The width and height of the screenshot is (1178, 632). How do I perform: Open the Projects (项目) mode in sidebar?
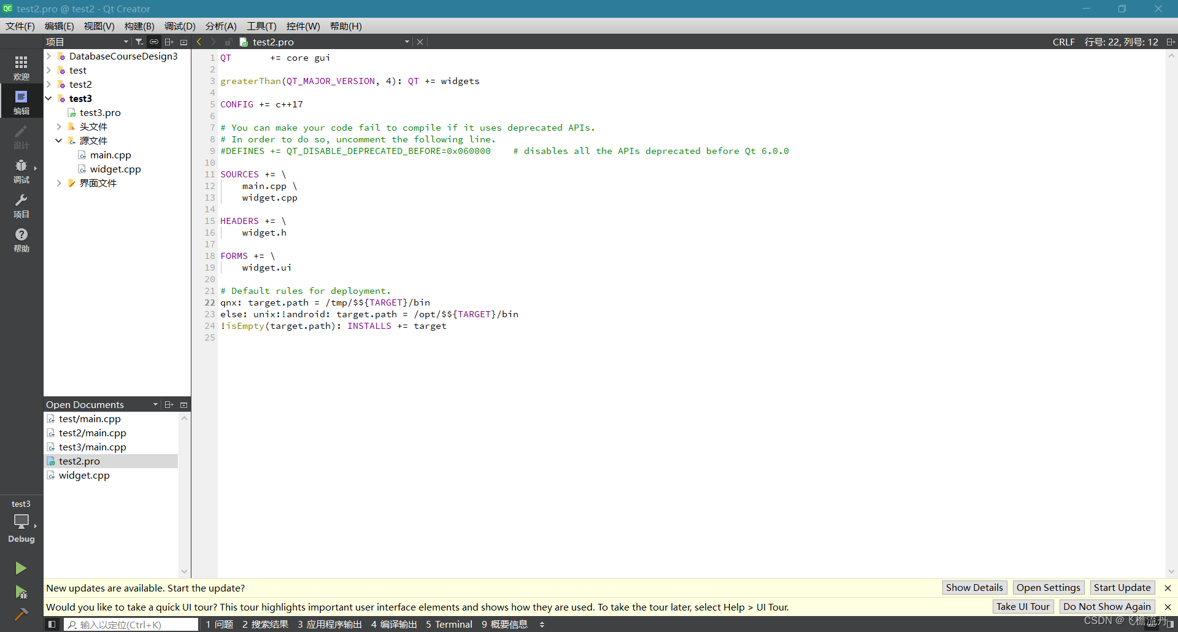21,205
